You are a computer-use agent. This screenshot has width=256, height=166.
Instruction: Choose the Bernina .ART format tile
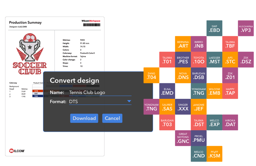(183, 44)
